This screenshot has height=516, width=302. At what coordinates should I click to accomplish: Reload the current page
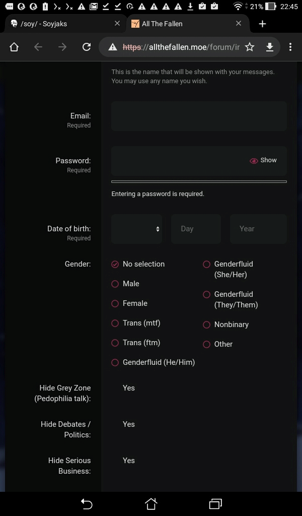click(x=87, y=47)
